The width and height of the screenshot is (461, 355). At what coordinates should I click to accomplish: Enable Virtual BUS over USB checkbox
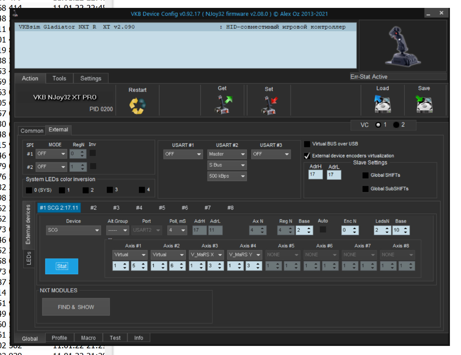(307, 144)
